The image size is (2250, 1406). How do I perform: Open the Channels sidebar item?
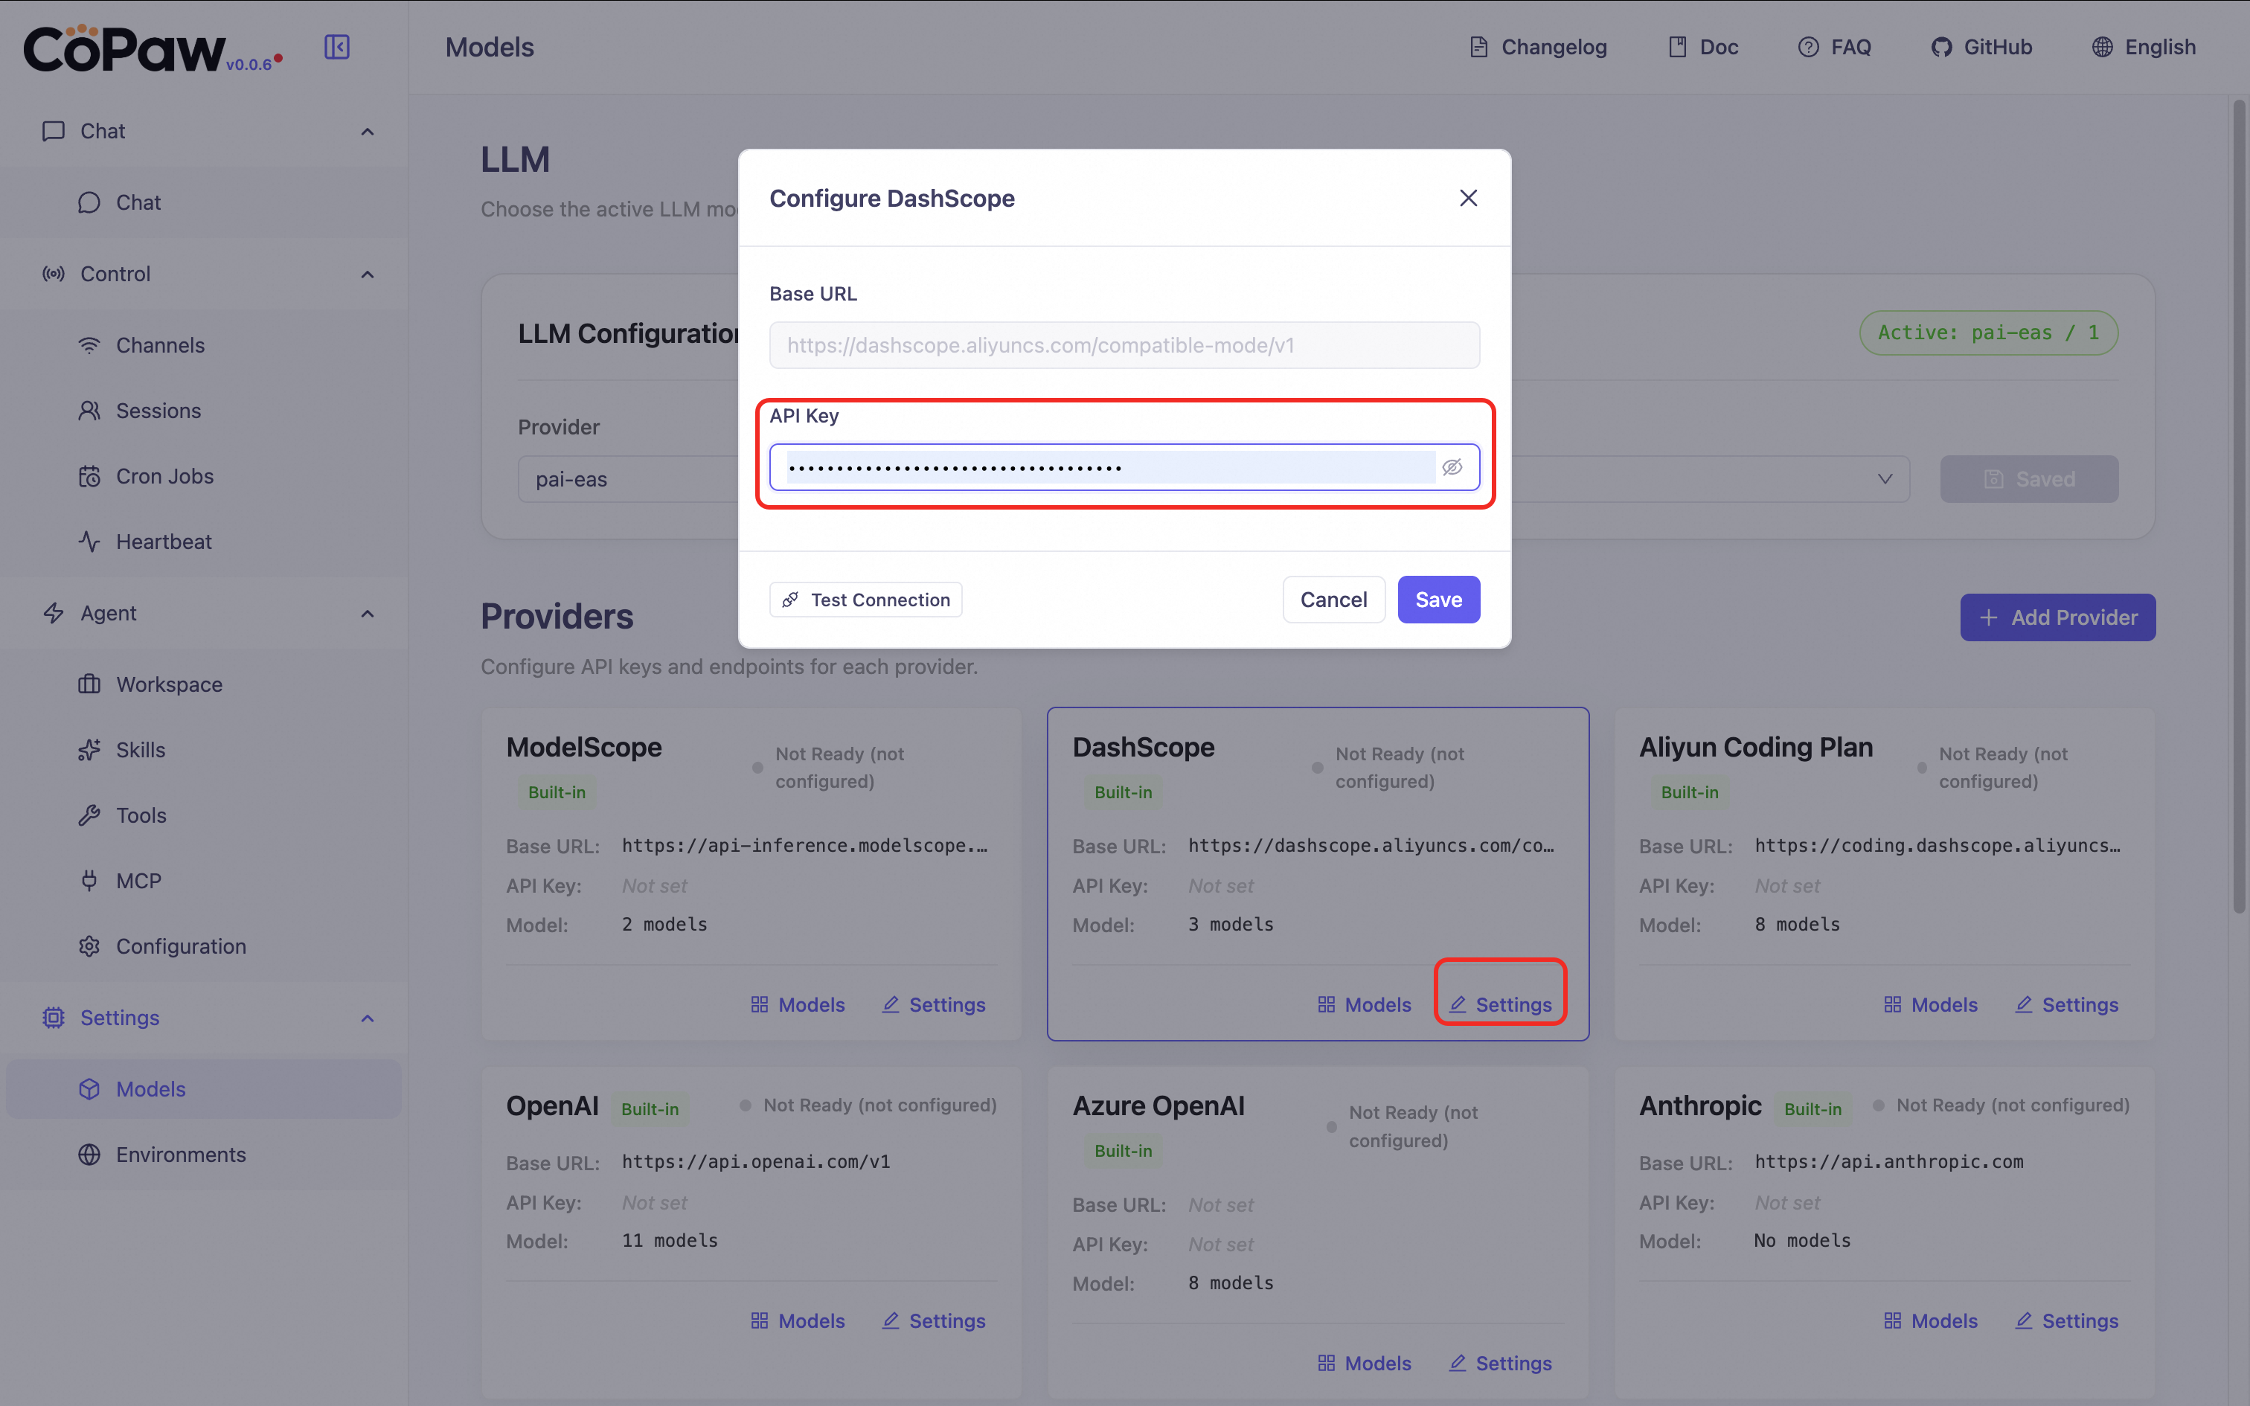click(160, 345)
